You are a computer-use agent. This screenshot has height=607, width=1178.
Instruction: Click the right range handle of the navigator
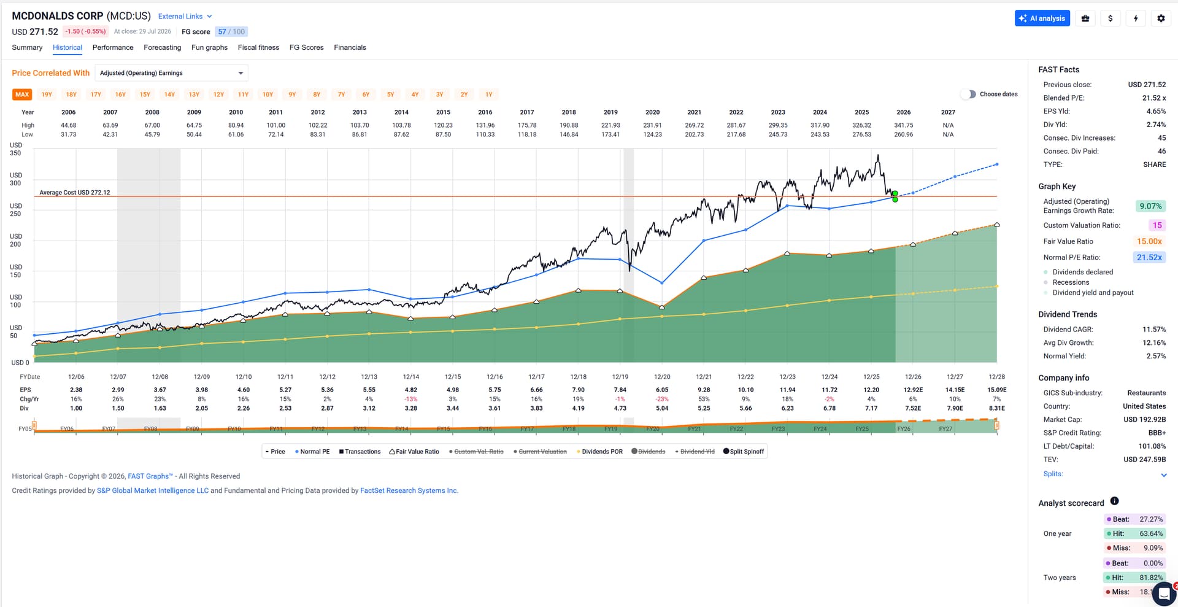click(996, 425)
